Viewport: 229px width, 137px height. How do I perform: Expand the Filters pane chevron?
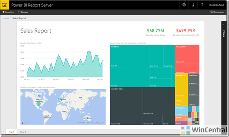[x=224, y=25]
